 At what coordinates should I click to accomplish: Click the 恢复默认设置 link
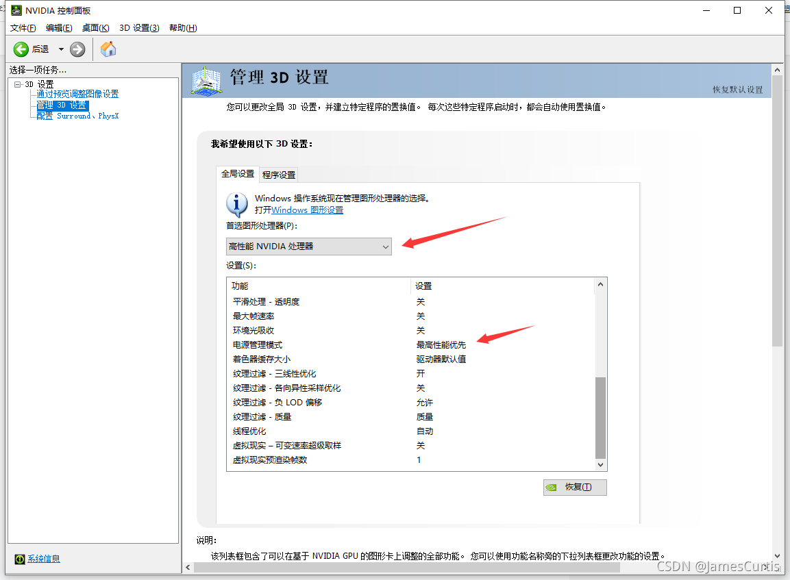point(738,90)
